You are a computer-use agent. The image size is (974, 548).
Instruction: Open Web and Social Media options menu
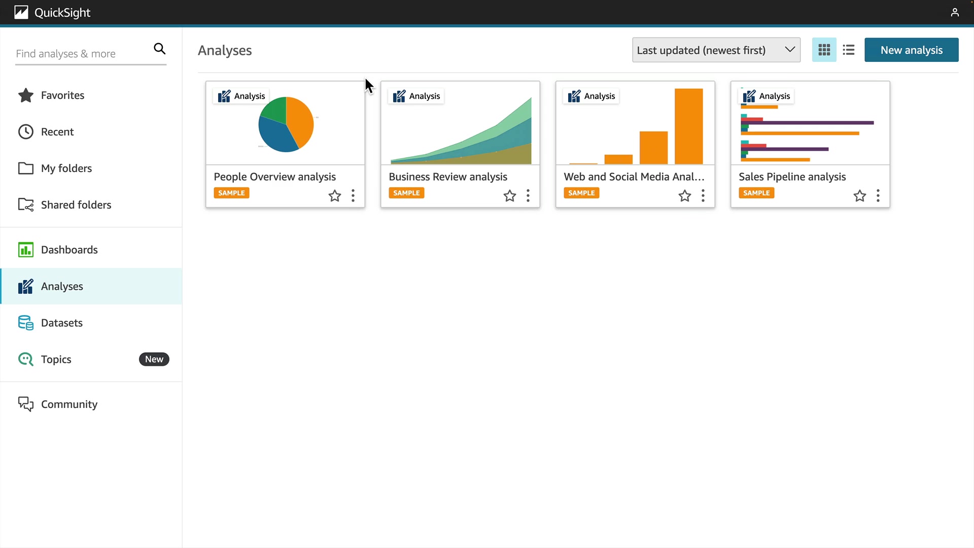(x=703, y=196)
